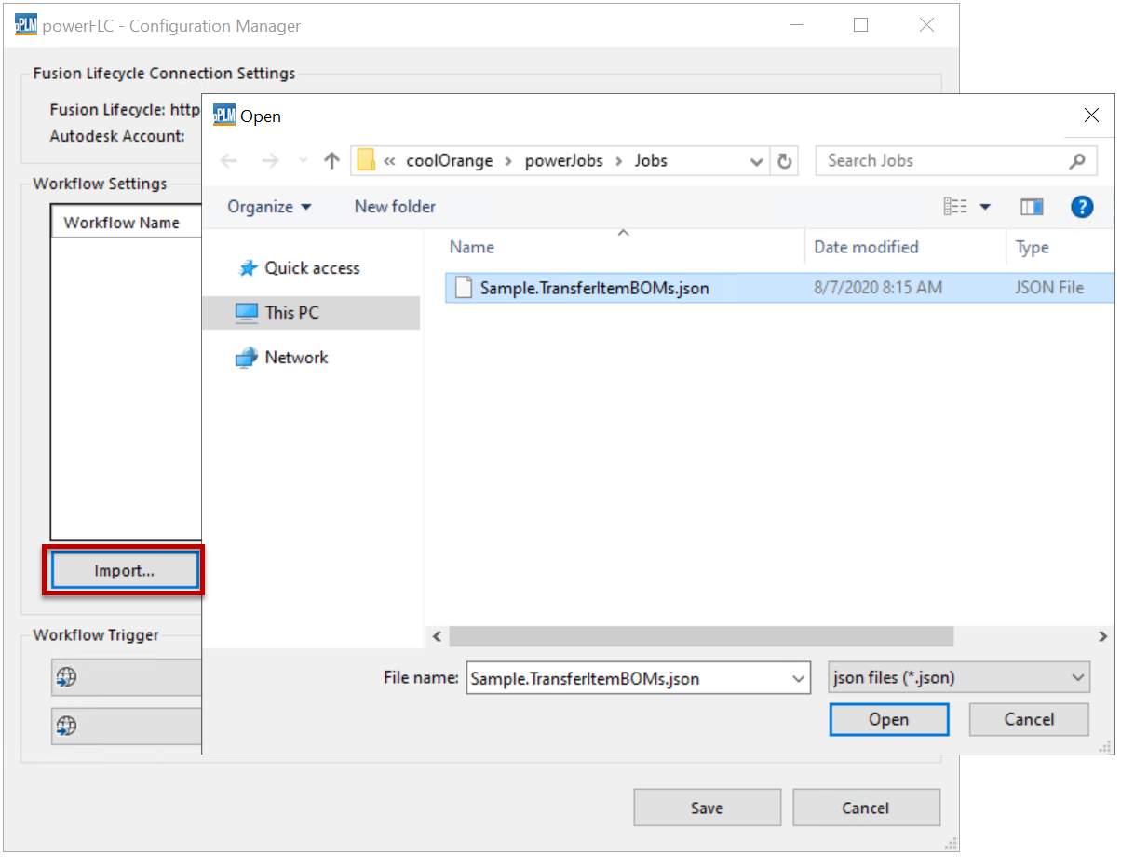
Task: Click second Workflow Trigger globe icon
Action: (x=67, y=725)
